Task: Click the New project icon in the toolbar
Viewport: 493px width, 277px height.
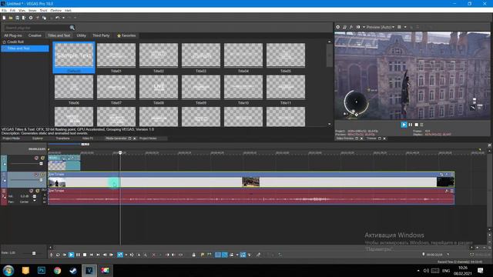Action: pyautogui.click(x=4, y=18)
